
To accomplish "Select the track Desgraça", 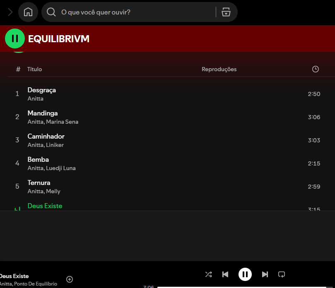I will click(x=42, y=90).
